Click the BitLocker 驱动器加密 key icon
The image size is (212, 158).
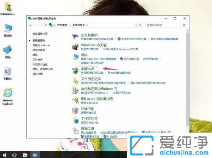coord(75,100)
